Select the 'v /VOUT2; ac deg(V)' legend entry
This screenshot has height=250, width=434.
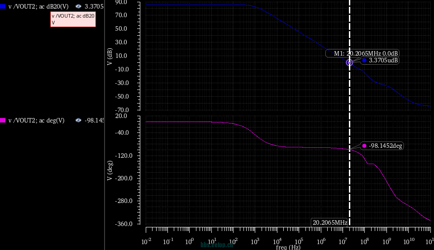[x=36, y=120]
